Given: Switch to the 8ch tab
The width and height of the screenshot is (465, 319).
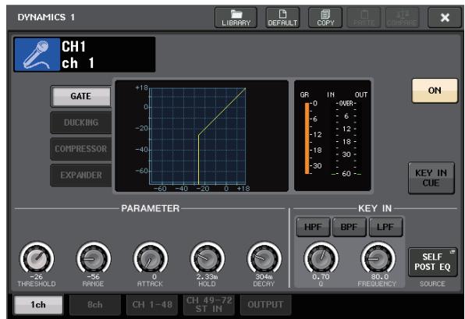Looking at the screenshot, I should click(95, 304).
